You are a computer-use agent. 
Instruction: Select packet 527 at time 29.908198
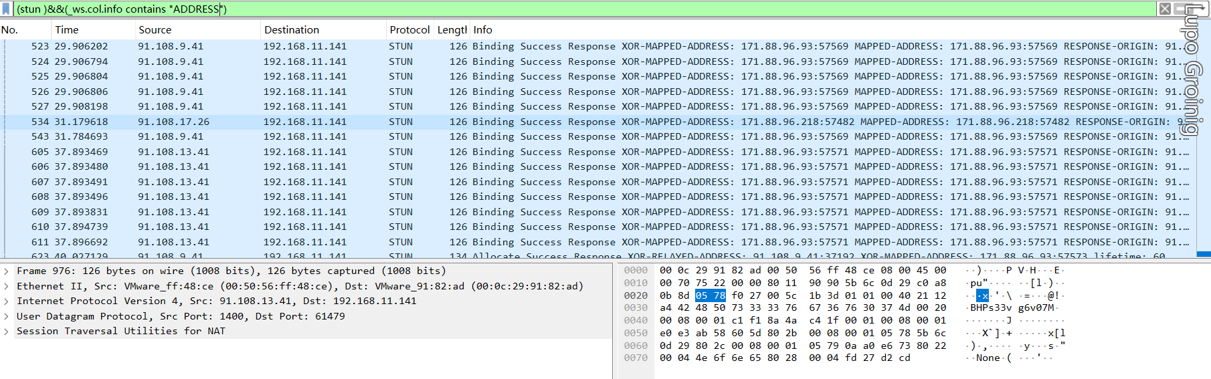coord(599,106)
